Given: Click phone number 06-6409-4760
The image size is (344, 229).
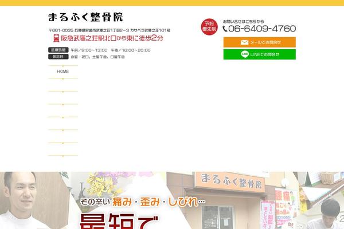Looking at the screenshot, I should [262, 29].
